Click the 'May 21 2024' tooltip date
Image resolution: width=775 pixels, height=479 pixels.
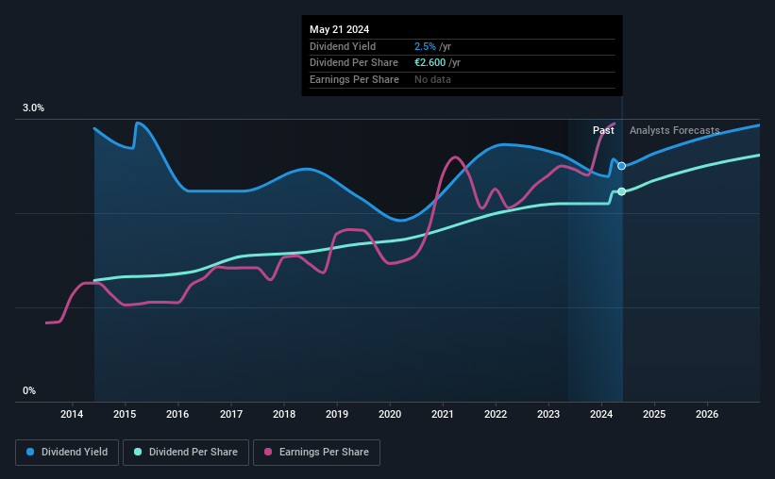coord(339,29)
